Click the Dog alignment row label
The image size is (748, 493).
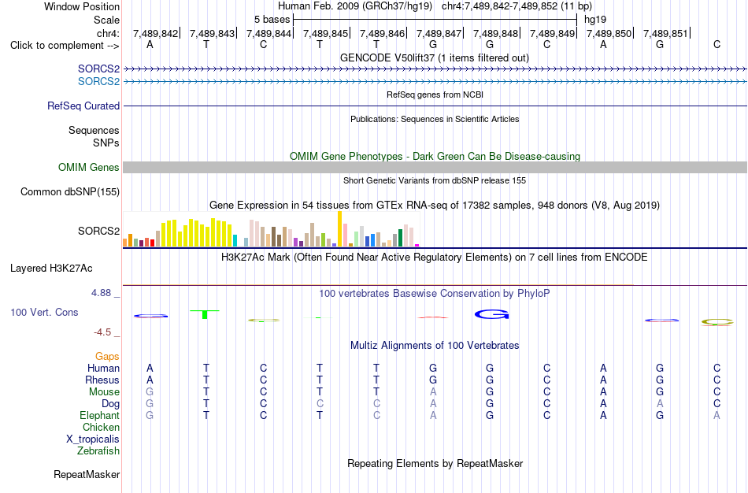point(111,404)
